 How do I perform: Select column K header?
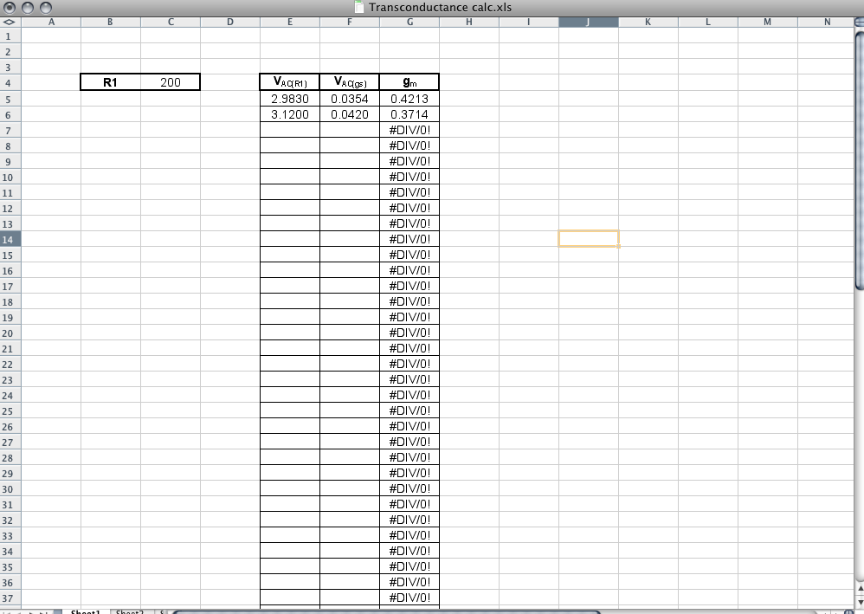pos(648,22)
